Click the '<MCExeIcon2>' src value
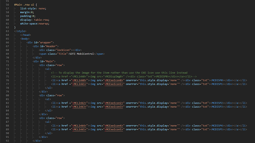255x143 pixels. pos(114,103)
